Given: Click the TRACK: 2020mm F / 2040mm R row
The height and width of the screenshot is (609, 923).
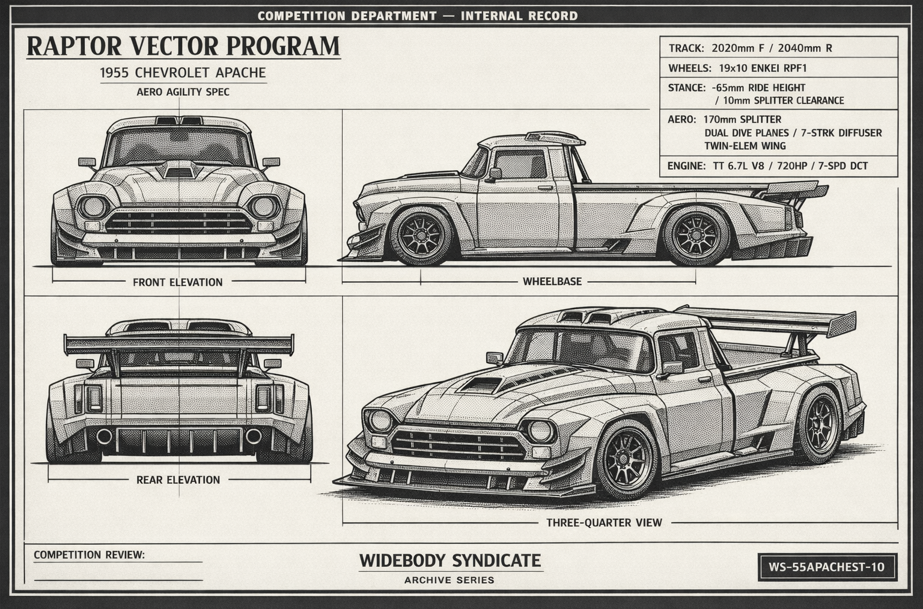Looking at the screenshot, I should point(779,48).
